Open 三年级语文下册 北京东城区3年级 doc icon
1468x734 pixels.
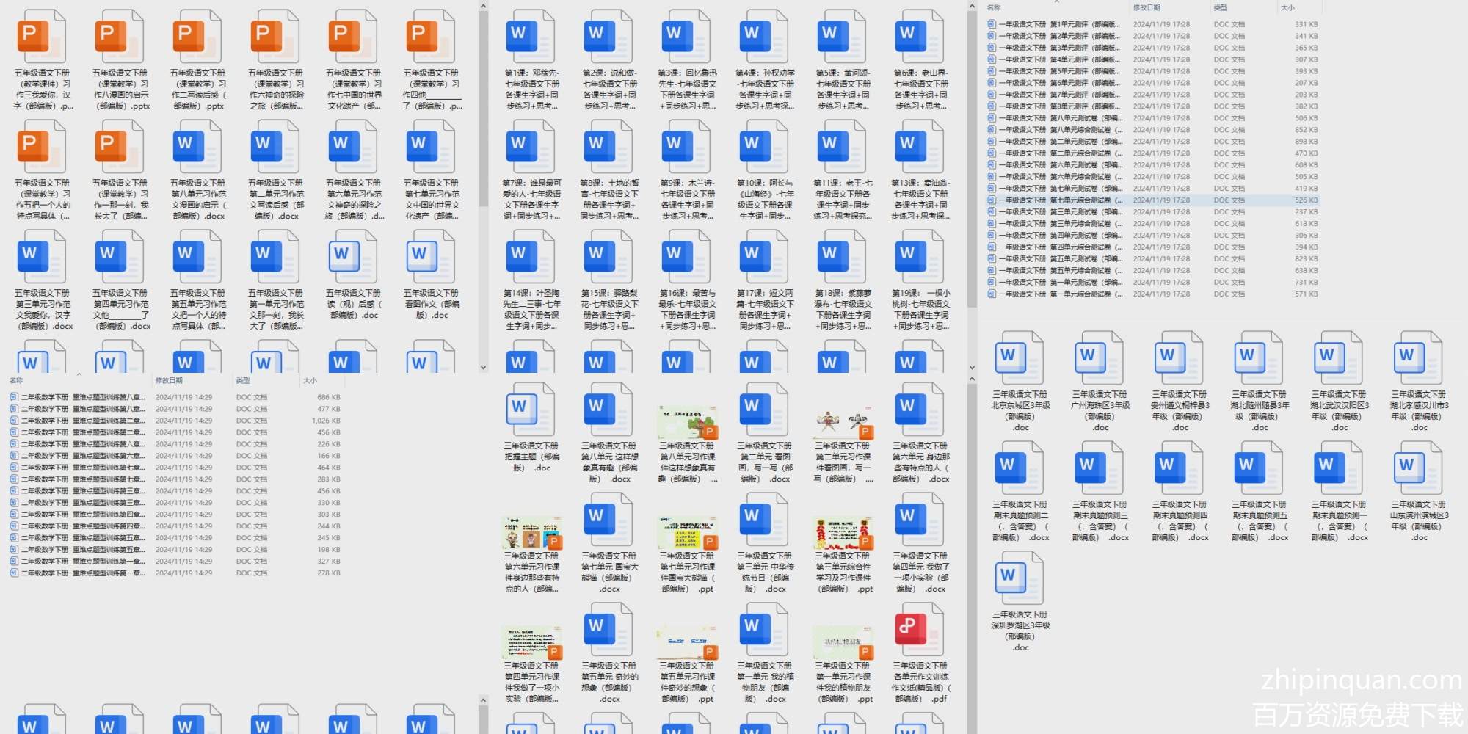click(x=1020, y=358)
